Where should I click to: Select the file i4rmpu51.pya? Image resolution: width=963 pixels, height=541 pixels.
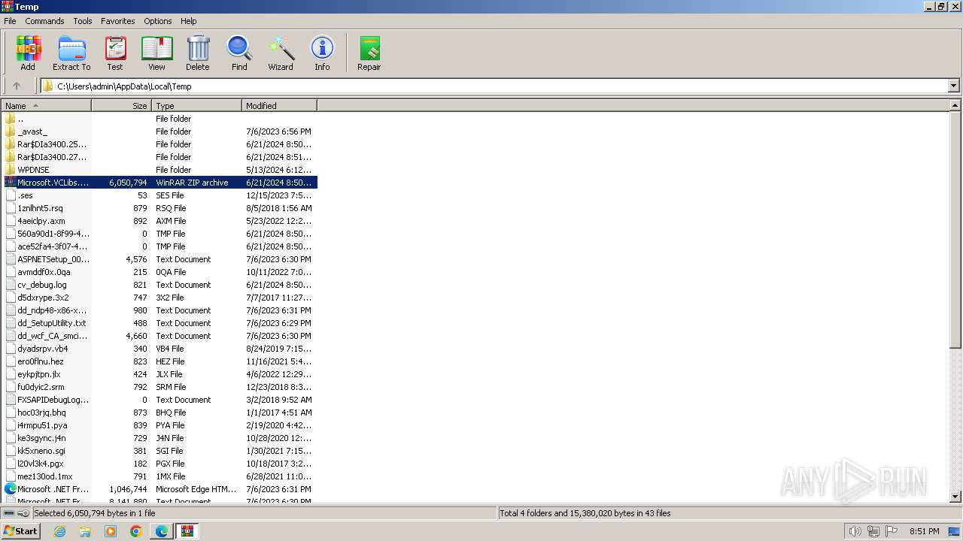[42, 425]
